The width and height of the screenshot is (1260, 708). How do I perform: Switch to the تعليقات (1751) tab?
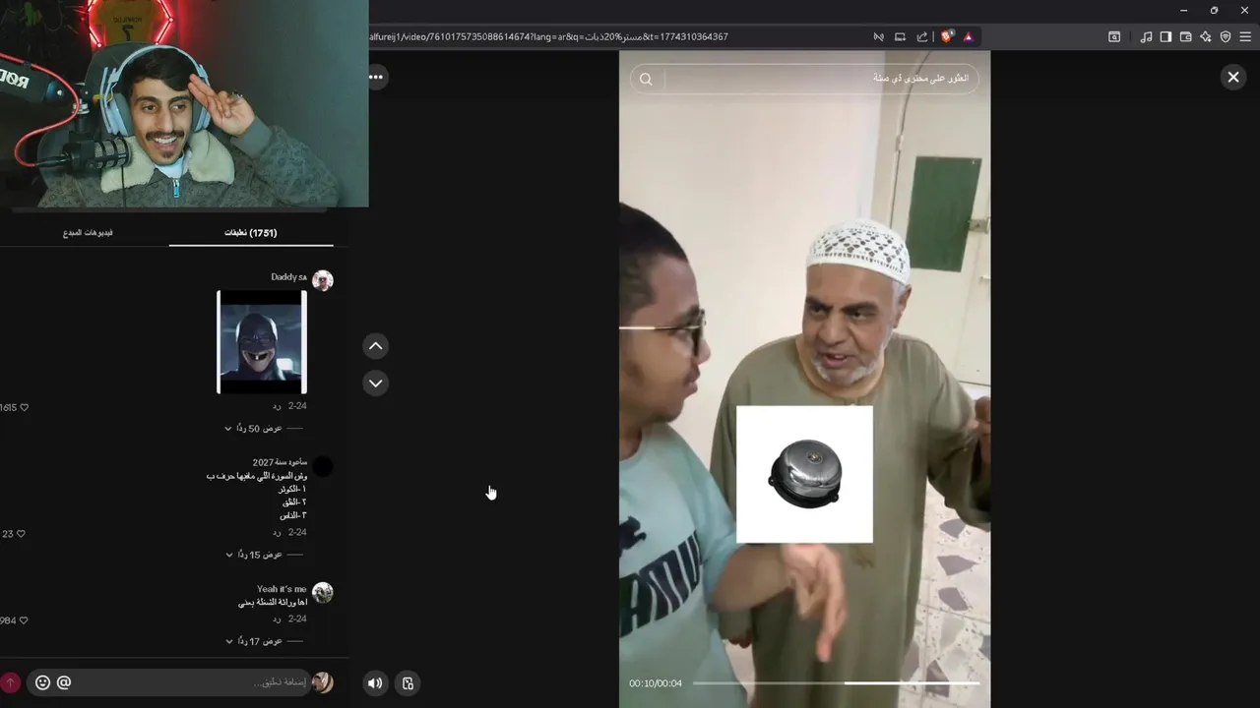tap(251, 233)
